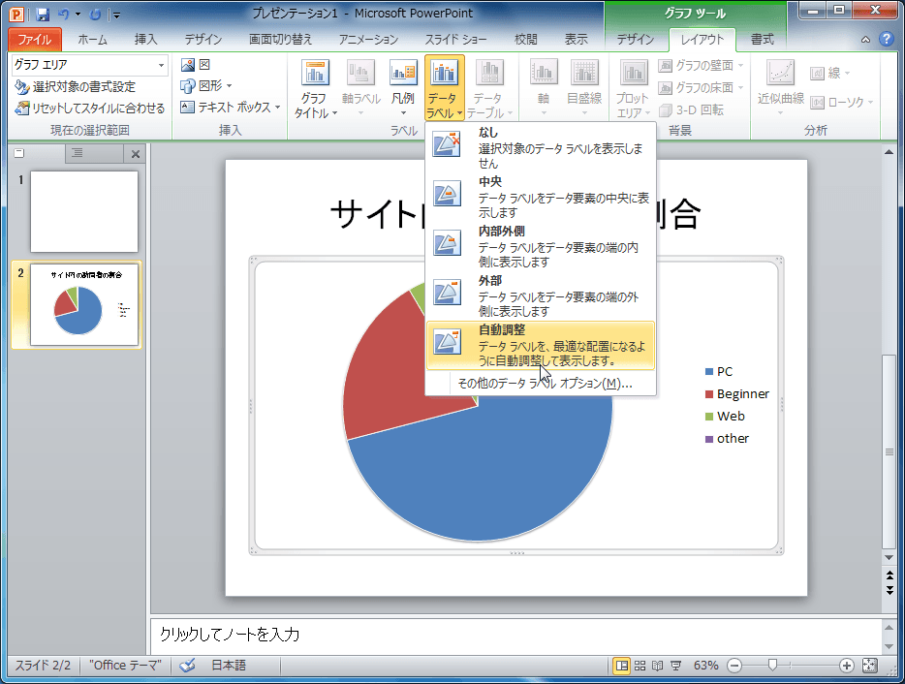Click the zoom out minus button
905x684 pixels.
click(x=734, y=666)
